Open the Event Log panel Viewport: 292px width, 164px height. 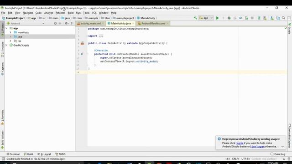click(x=278, y=154)
